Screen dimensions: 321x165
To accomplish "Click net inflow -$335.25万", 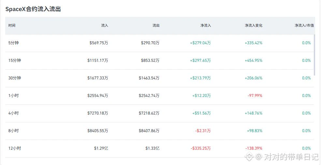I will click(201, 148).
